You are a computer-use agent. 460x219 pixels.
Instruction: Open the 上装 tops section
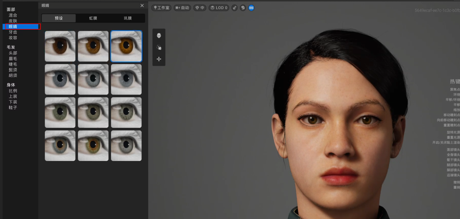click(x=13, y=96)
